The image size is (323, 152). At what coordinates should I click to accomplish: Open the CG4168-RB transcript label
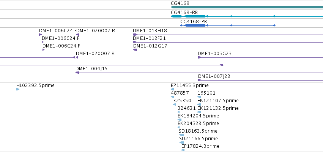click(x=184, y=13)
